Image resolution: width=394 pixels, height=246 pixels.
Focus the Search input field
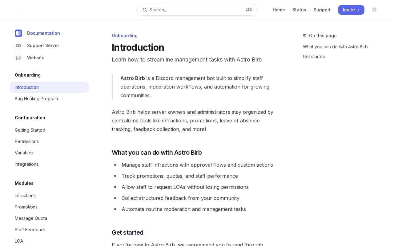[x=197, y=10]
